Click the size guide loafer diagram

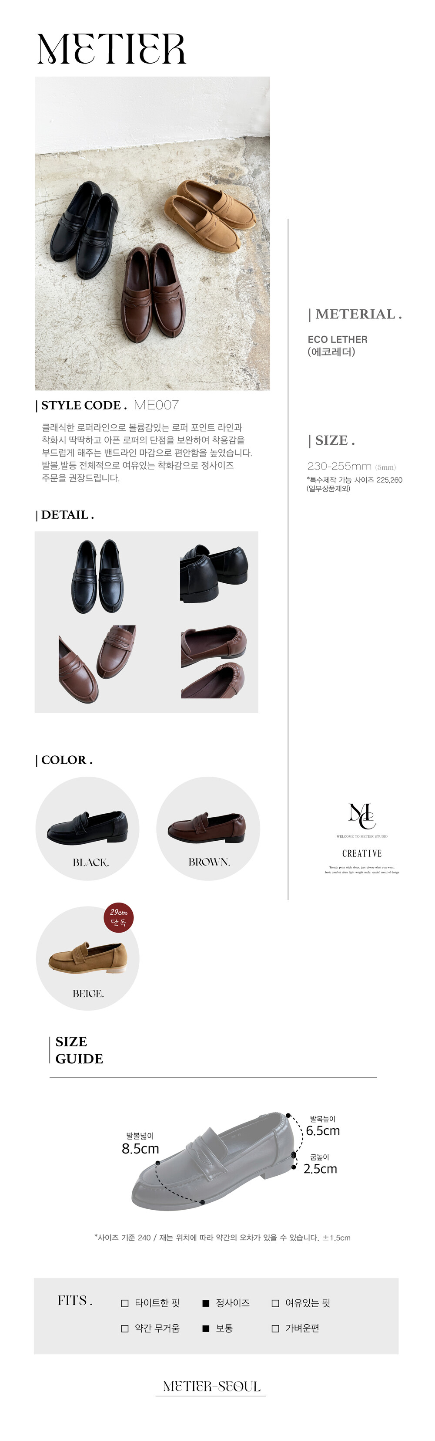coord(213,1162)
